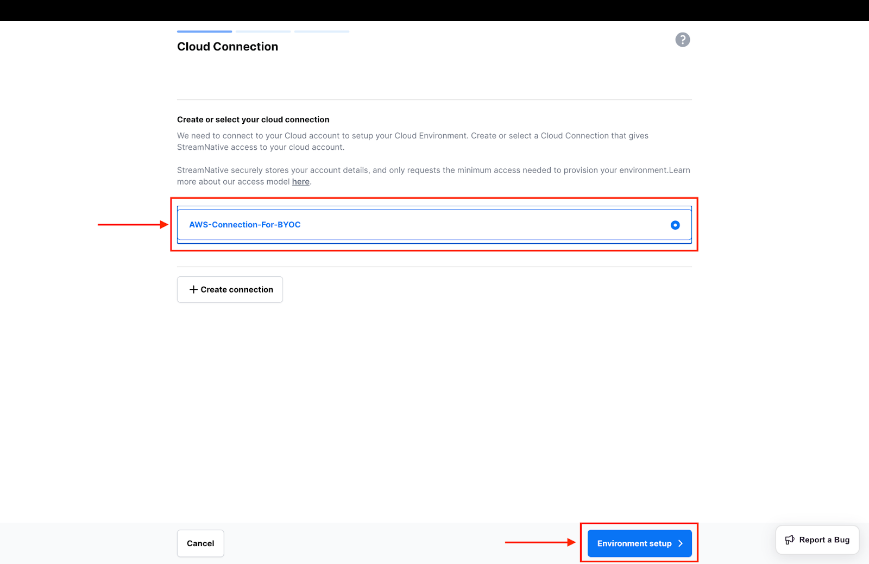Click the "We need to connect" description text

pyautogui.click(x=412, y=141)
